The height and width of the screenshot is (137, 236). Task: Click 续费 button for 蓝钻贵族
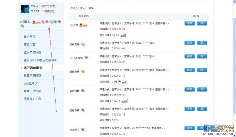(x=189, y=89)
